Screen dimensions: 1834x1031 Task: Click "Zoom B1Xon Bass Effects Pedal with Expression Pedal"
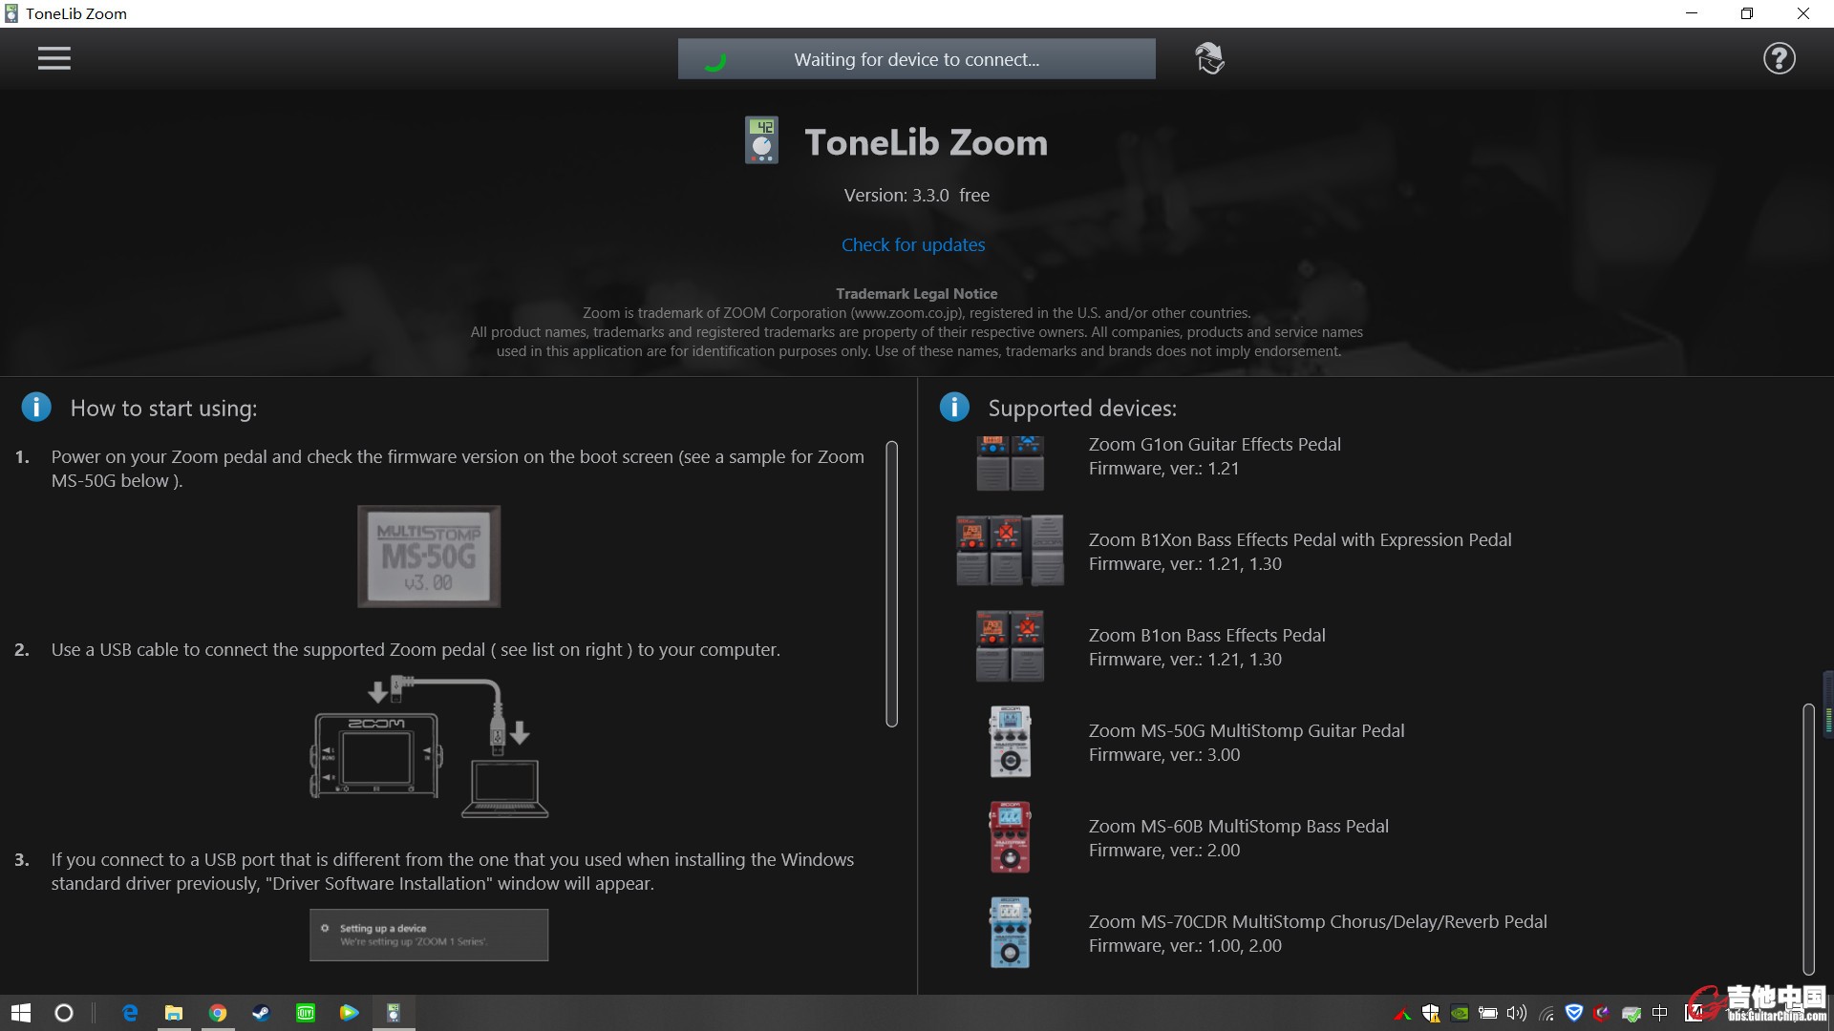pyautogui.click(x=1300, y=539)
